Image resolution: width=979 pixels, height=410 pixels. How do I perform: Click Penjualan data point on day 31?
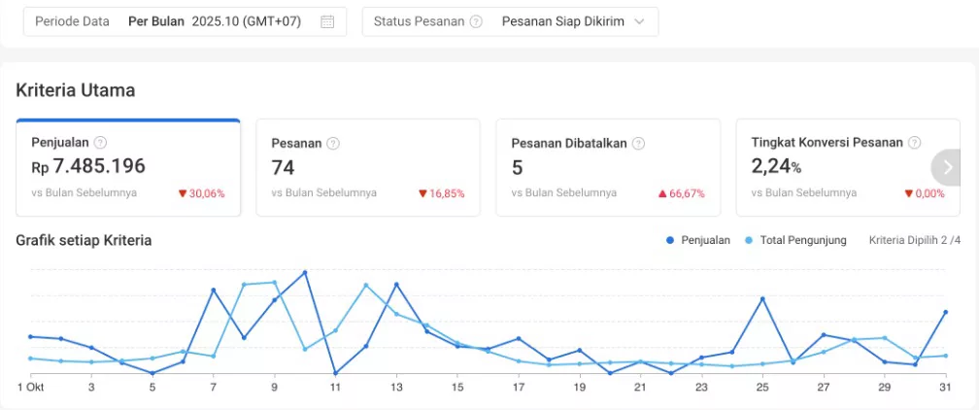tap(945, 312)
